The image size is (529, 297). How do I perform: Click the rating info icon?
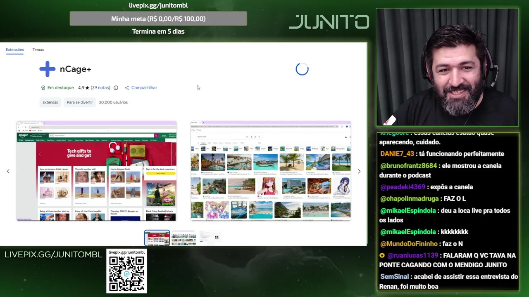116,88
